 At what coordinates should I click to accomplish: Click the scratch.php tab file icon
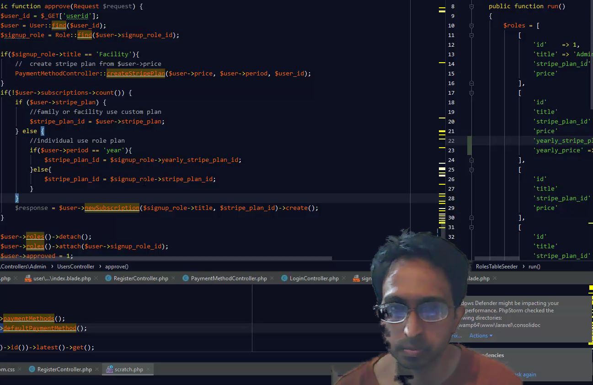109,369
